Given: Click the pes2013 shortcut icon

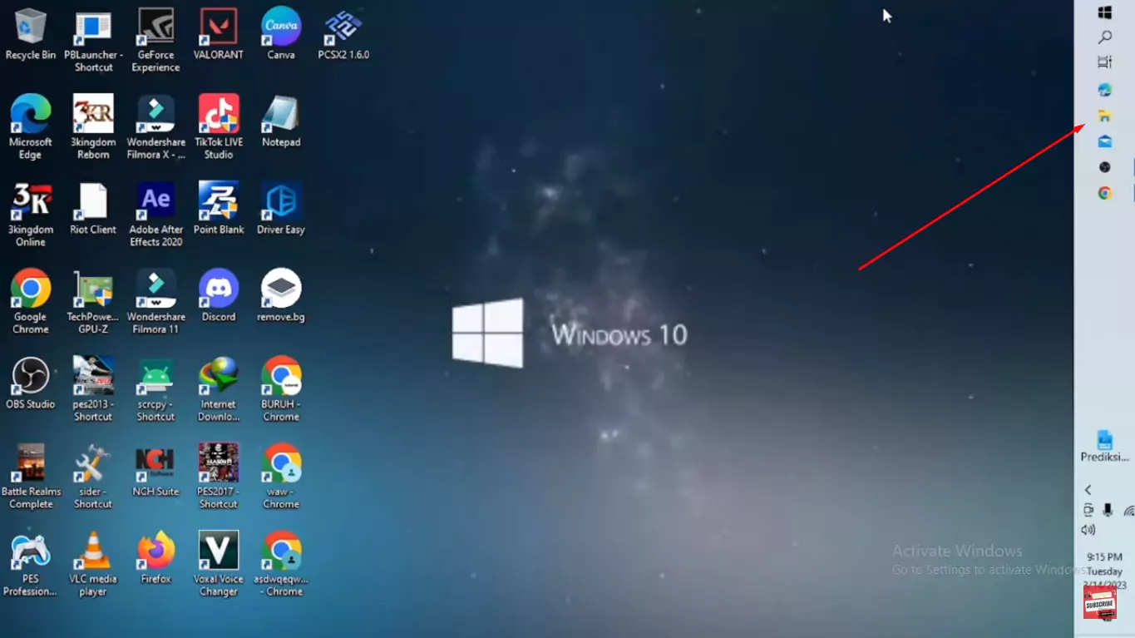Looking at the screenshot, I should (93, 390).
